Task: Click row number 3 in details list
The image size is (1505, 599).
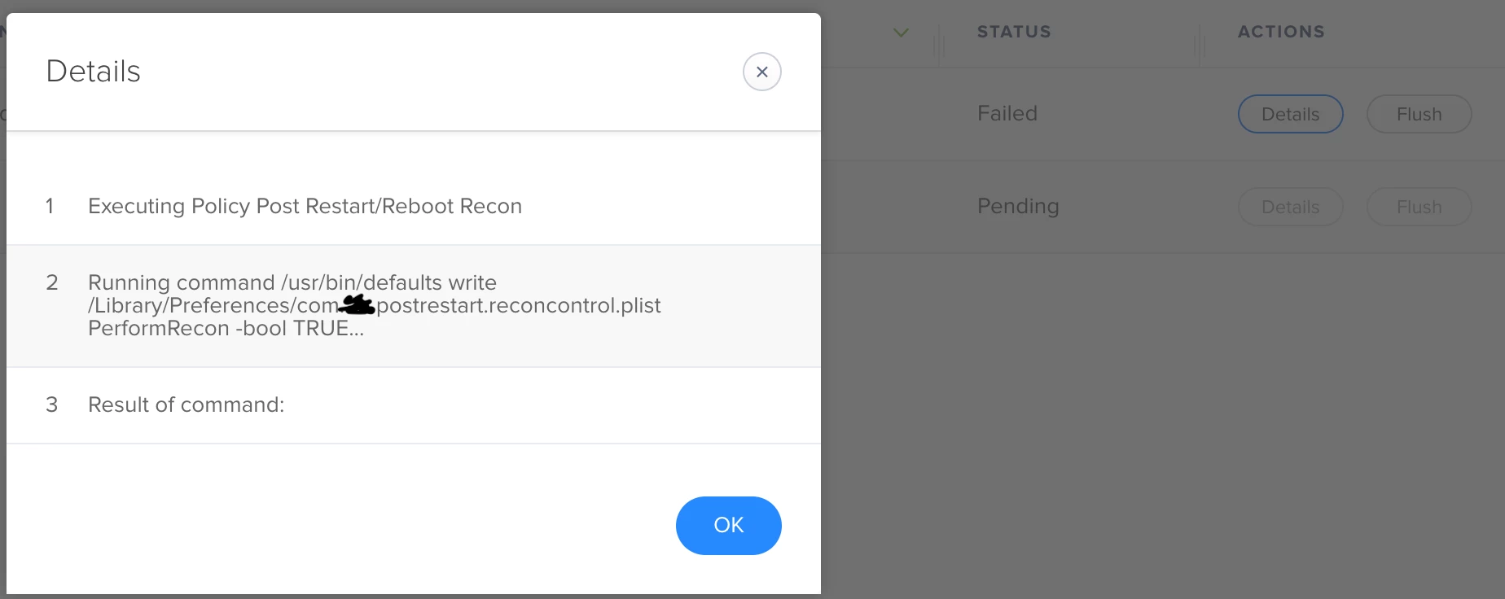Action: click(52, 404)
